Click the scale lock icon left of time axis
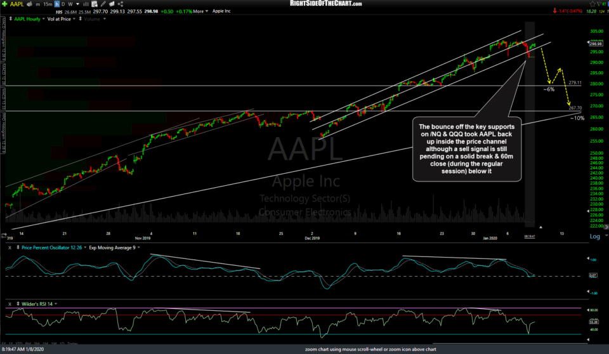The width and height of the screenshot is (609, 354). tap(4, 235)
